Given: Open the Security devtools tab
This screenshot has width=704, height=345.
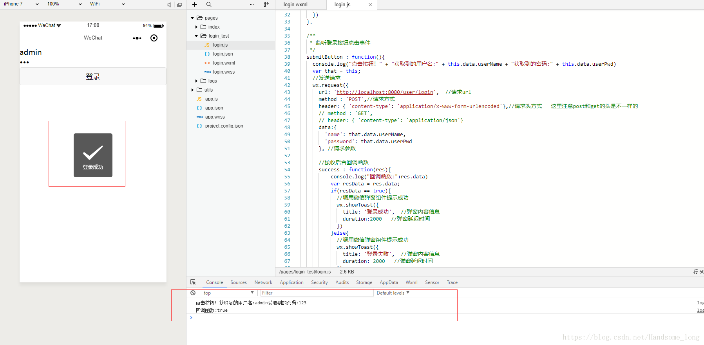Looking at the screenshot, I should (x=320, y=282).
